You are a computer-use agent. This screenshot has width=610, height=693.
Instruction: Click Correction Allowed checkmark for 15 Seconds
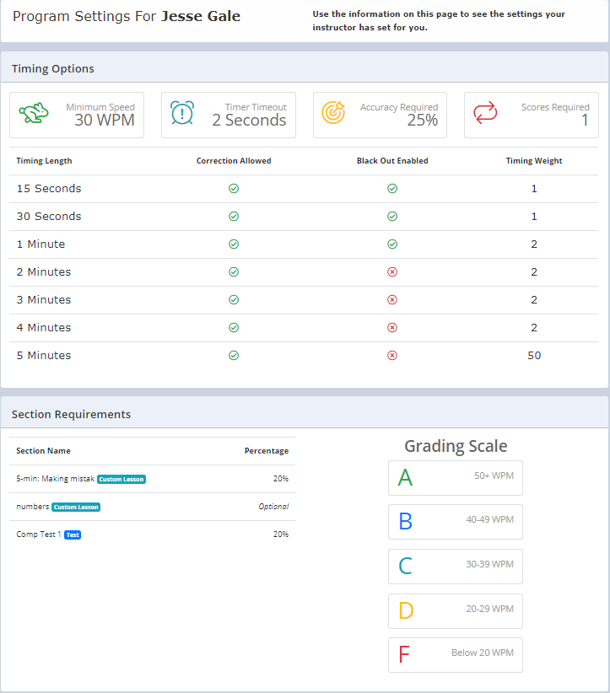pyautogui.click(x=234, y=189)
